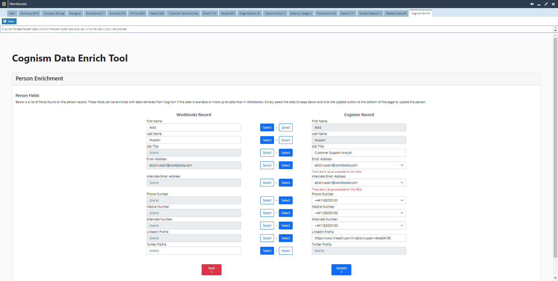
Task: Click the red Back button
Action: 212,270
